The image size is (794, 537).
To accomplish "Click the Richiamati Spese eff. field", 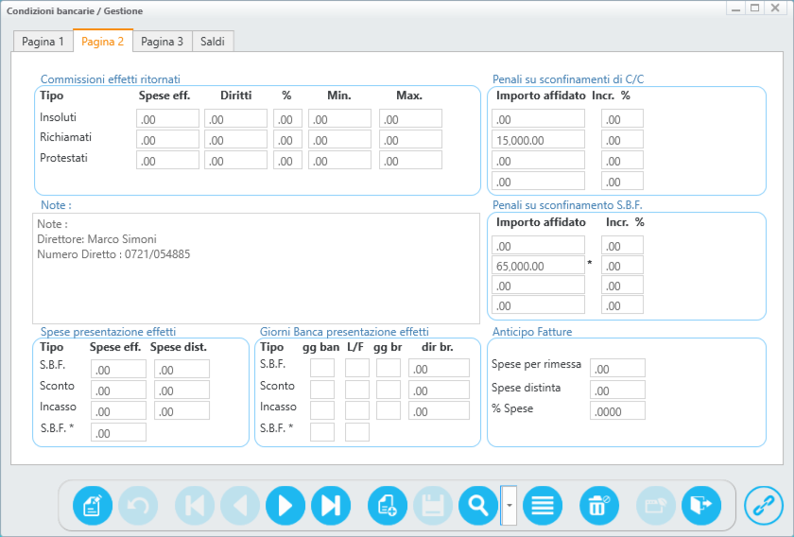I will (167, 139).
